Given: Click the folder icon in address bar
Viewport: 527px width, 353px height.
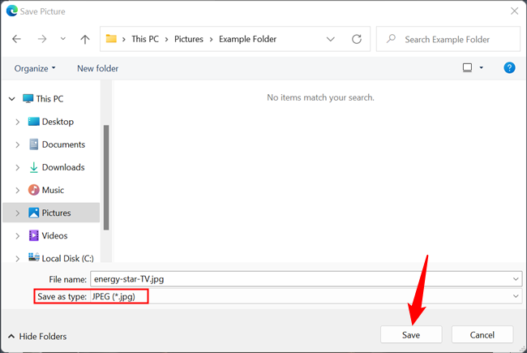Looking at the screenshot, I should [x=111, y=39].
